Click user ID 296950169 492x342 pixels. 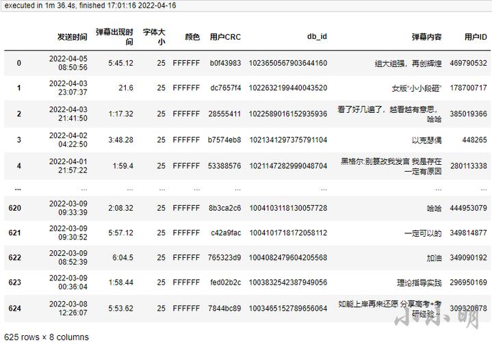coord(468,282)
